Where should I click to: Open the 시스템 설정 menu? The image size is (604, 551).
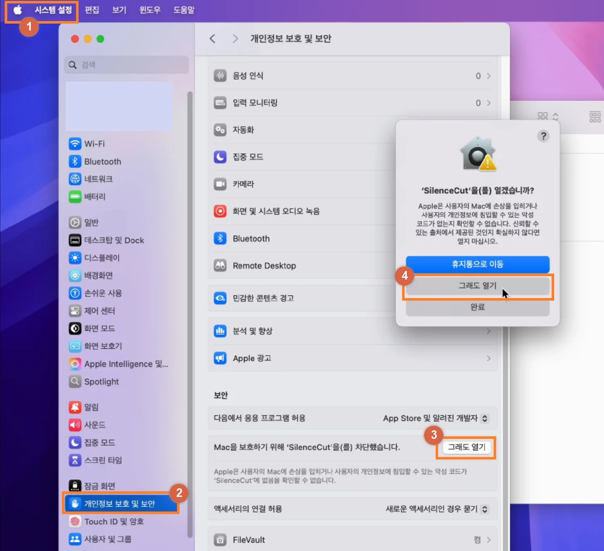coord(53,10)
